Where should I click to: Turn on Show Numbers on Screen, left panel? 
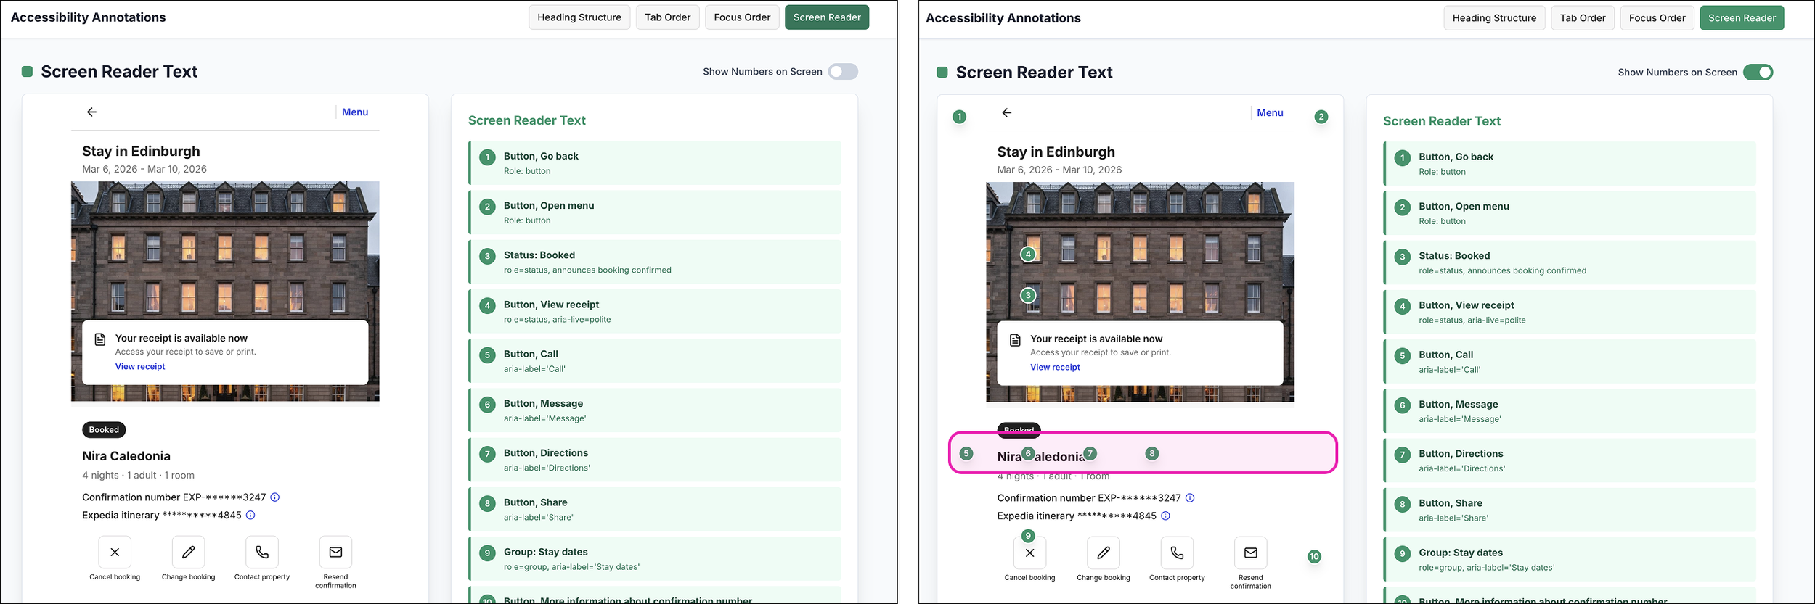tap(843, 71)
